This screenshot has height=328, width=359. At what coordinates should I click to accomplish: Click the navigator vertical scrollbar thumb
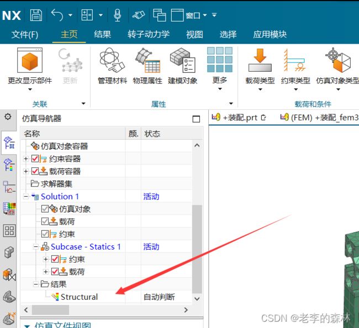(197, 249)
